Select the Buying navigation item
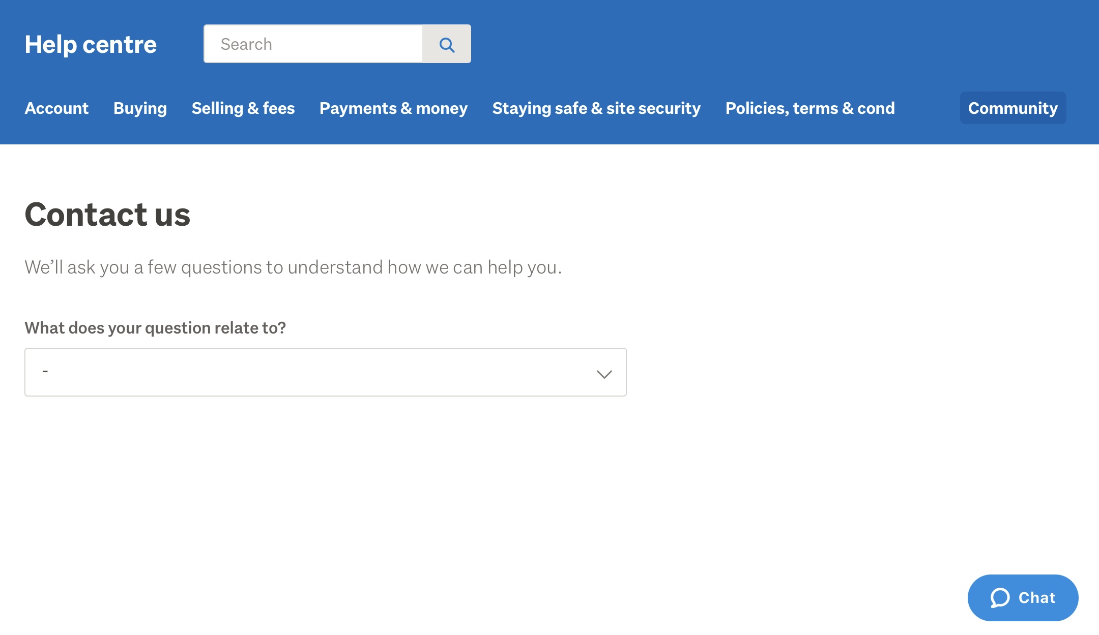1099x635 pixels. (x=140, y=108)
